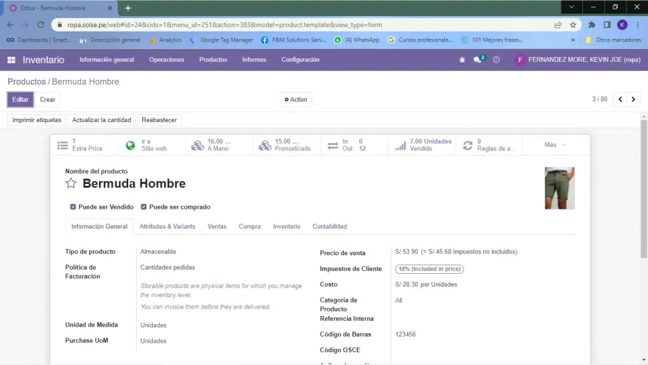Open the Action dropdown menu
Viewport: 648px width, 365px height.
click(x=296, y=99)
